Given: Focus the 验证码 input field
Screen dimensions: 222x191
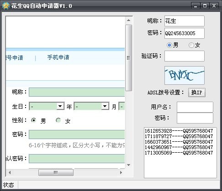Looking at the screenshot, I should (x=185, y=56).
